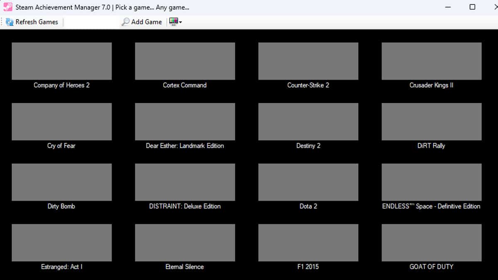
Task: Choose the Estranged: Act I thumbnail
Action: [61, 243]
